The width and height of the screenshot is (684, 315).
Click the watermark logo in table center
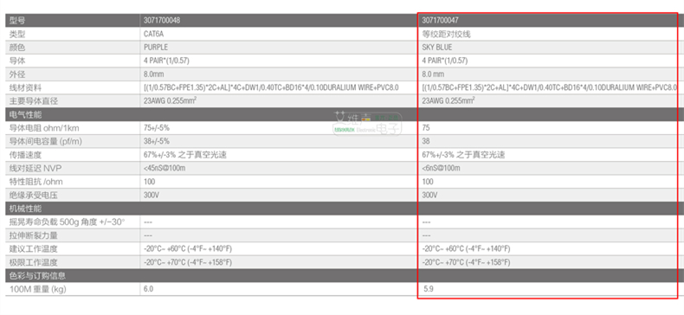tap(368, 123)
